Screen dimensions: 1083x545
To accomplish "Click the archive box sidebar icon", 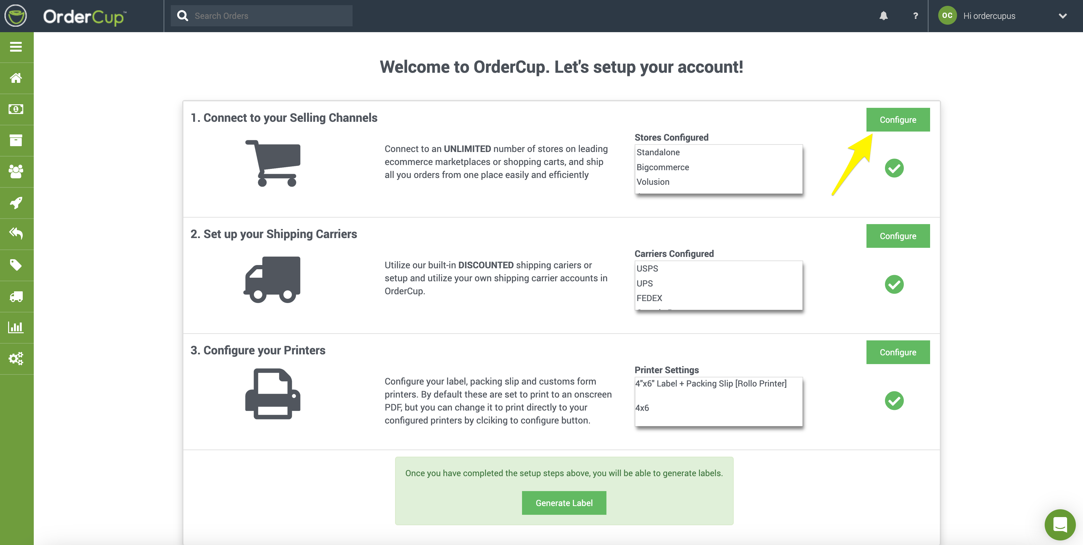I will click(x=16, y=140).
